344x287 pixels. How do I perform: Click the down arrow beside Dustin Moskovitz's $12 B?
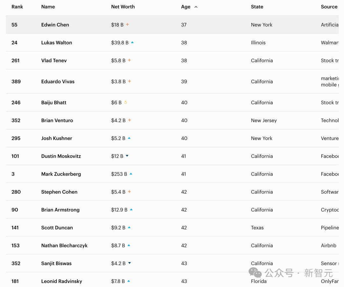click(x=127, y=156)
